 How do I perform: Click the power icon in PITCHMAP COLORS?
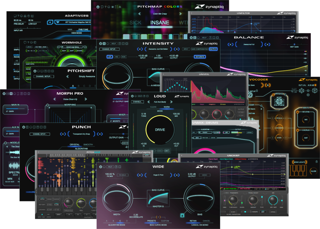click(x=98, y=7)
